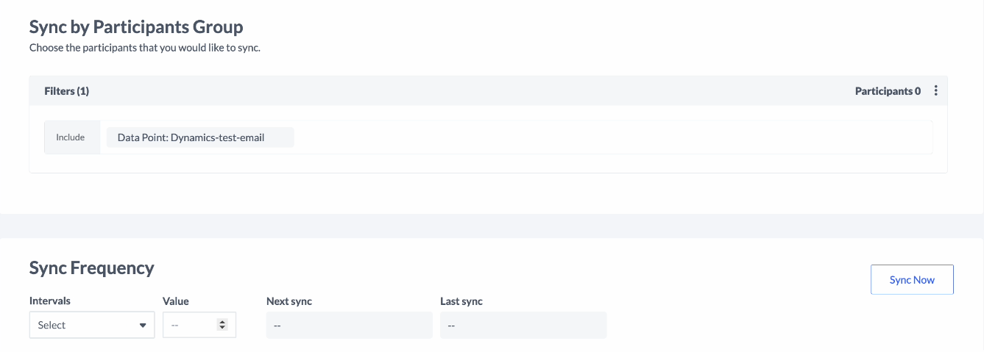Click the Value field label
The height and width of the screenshot is (352, 984).
[176, 301]
